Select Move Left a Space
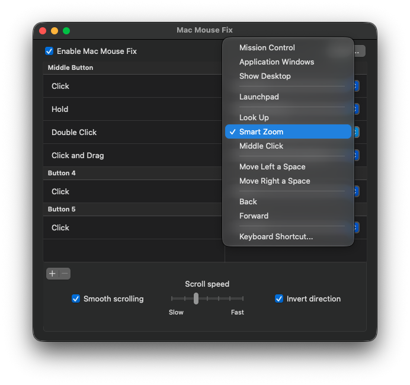410x385 pixels. 288,166
